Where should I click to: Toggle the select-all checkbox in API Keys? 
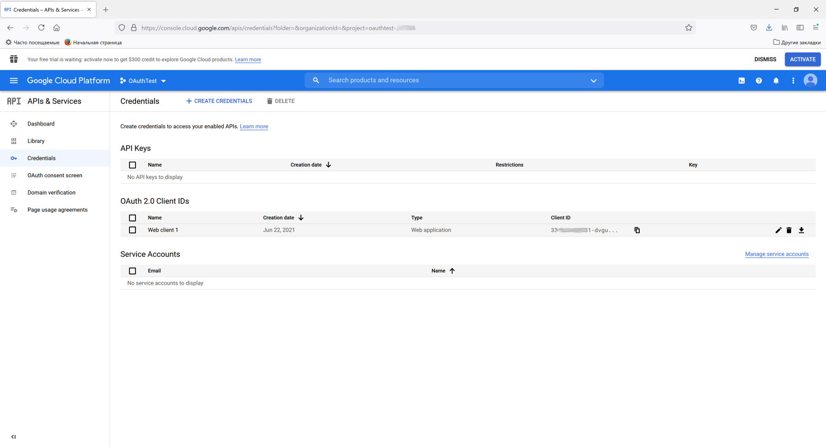pos(133,165)
